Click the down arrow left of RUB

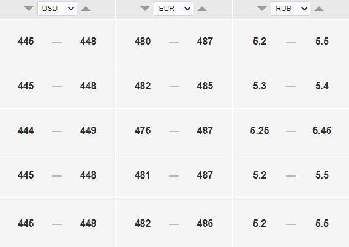[262, 9]
